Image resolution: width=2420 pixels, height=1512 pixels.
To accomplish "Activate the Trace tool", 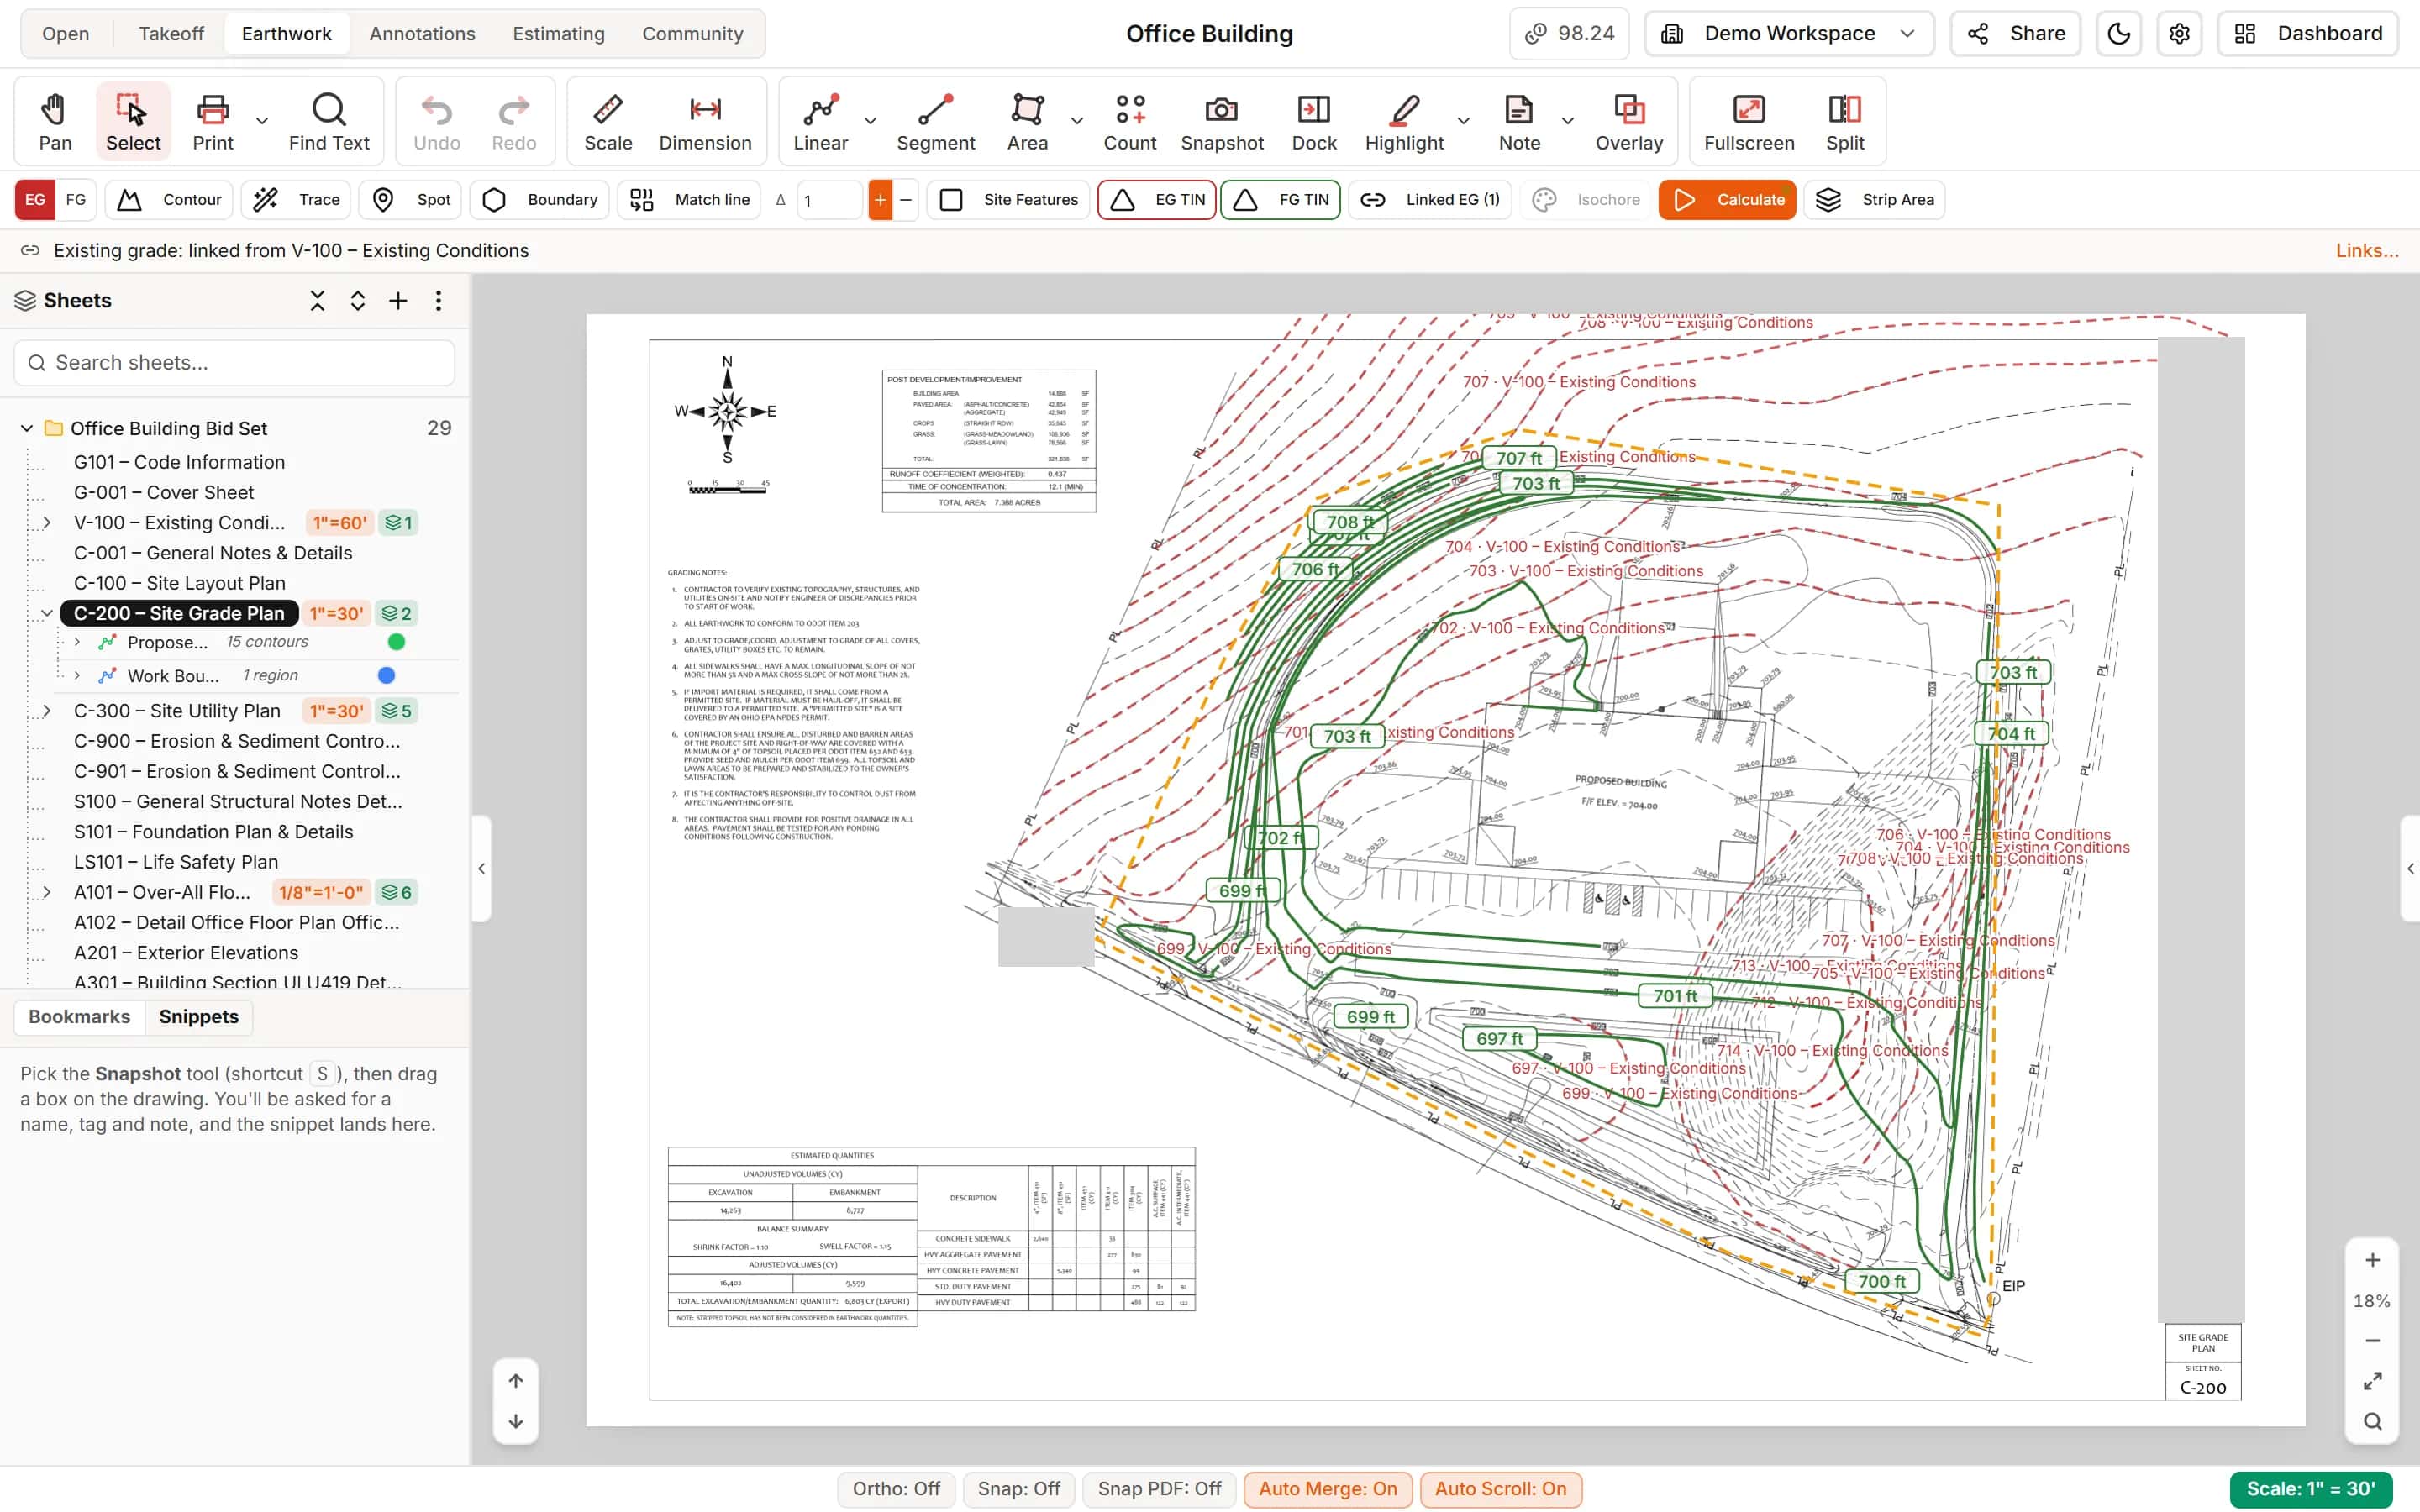I will [296, 200].
